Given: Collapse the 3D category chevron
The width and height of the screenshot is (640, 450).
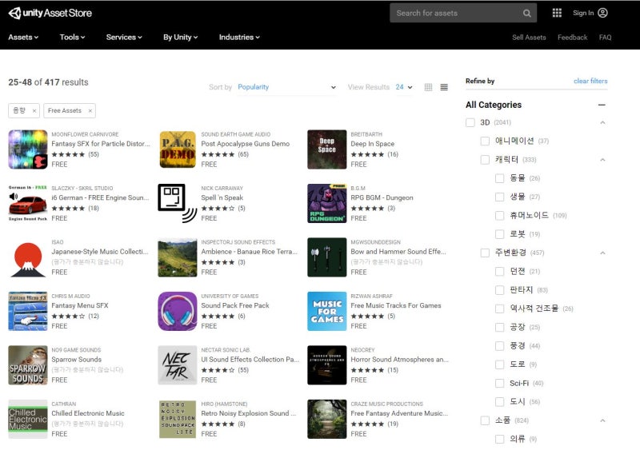Looking at the screenshot, I should pyautogui.click(x=602, y=122).
